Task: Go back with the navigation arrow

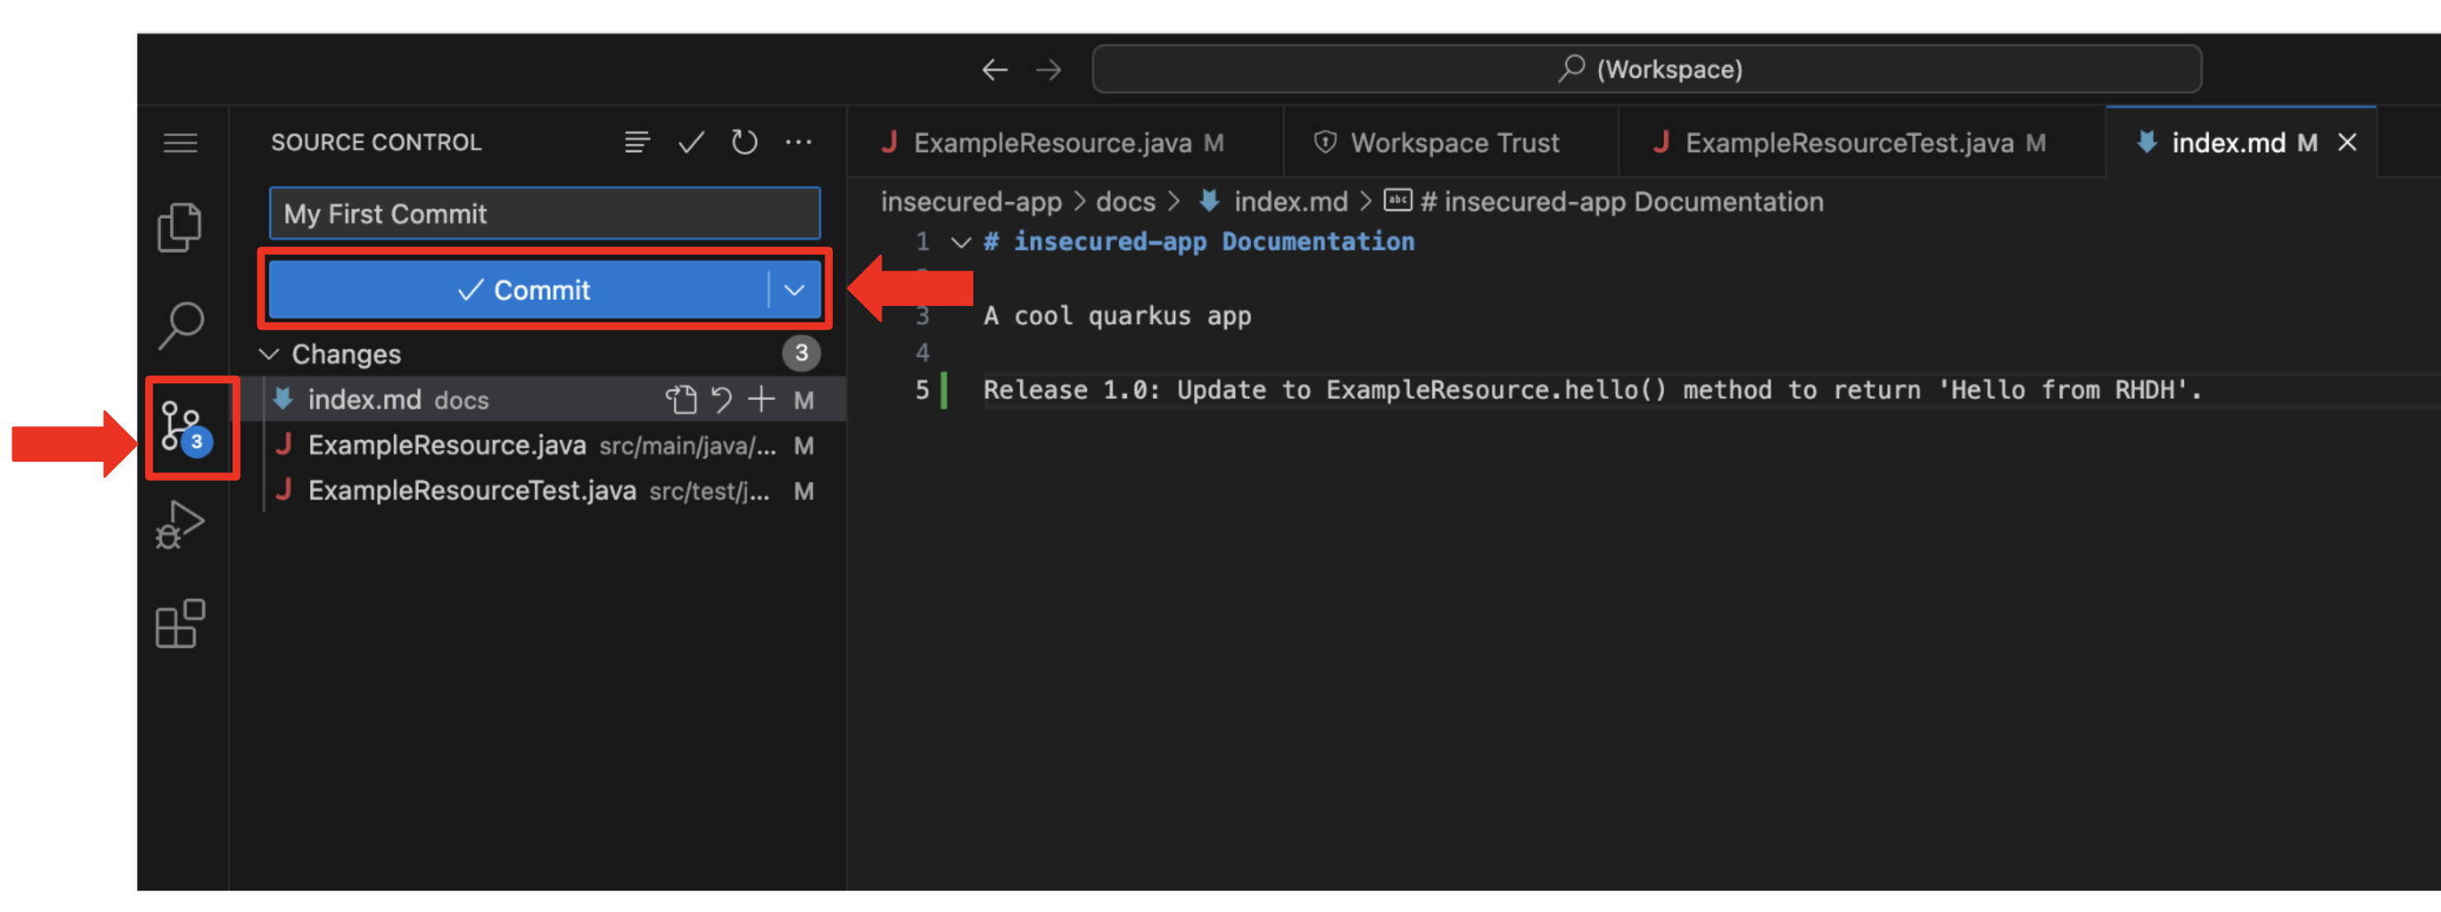Action: 994,69
